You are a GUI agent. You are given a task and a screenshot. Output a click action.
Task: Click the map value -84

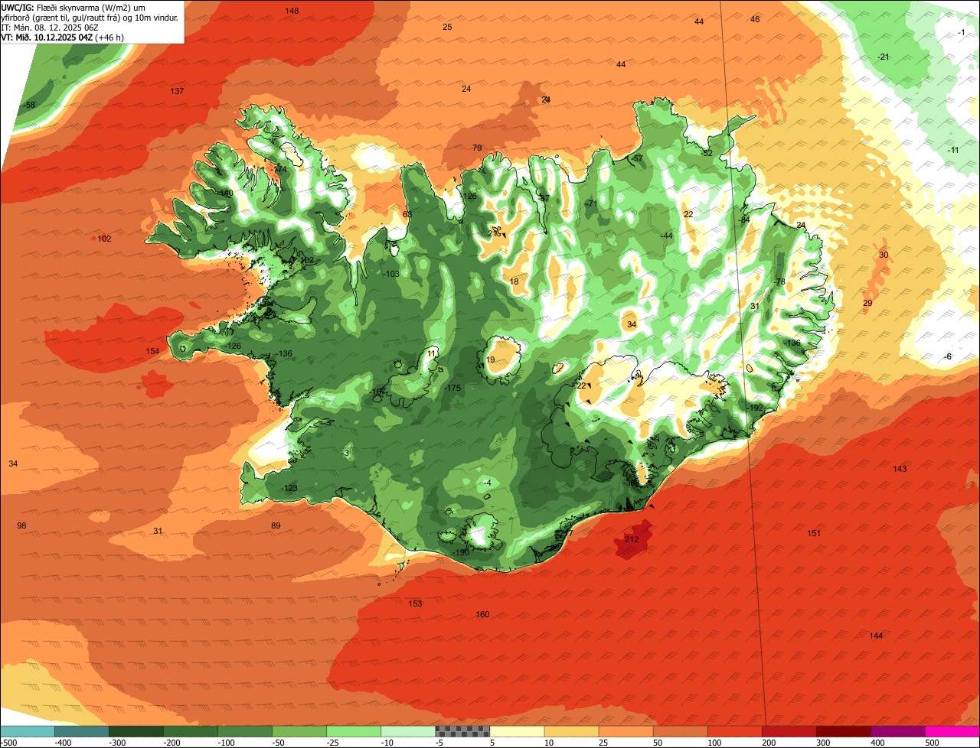(743, 220)
